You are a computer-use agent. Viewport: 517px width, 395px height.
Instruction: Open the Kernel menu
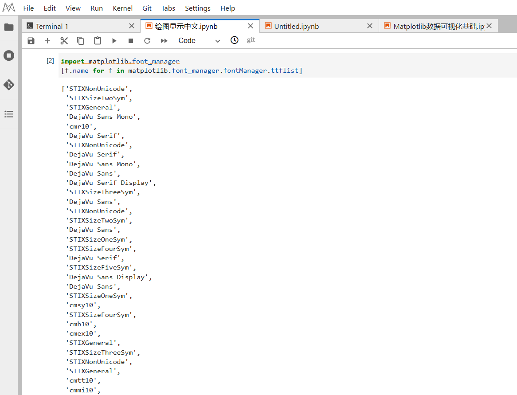tap(123, 8)
